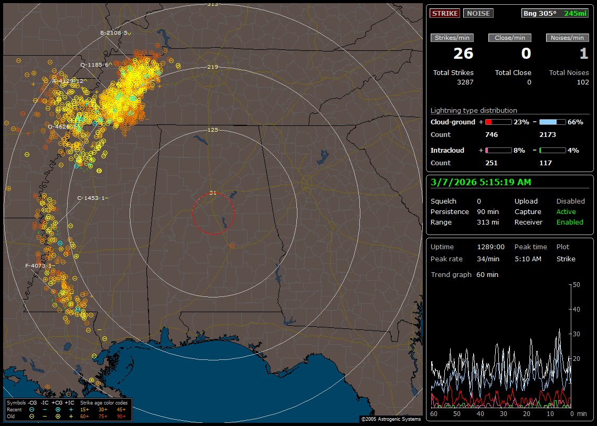The image size is (597, 426).
Task: Click the red dashed range circle on map
Action: [193, 213]
